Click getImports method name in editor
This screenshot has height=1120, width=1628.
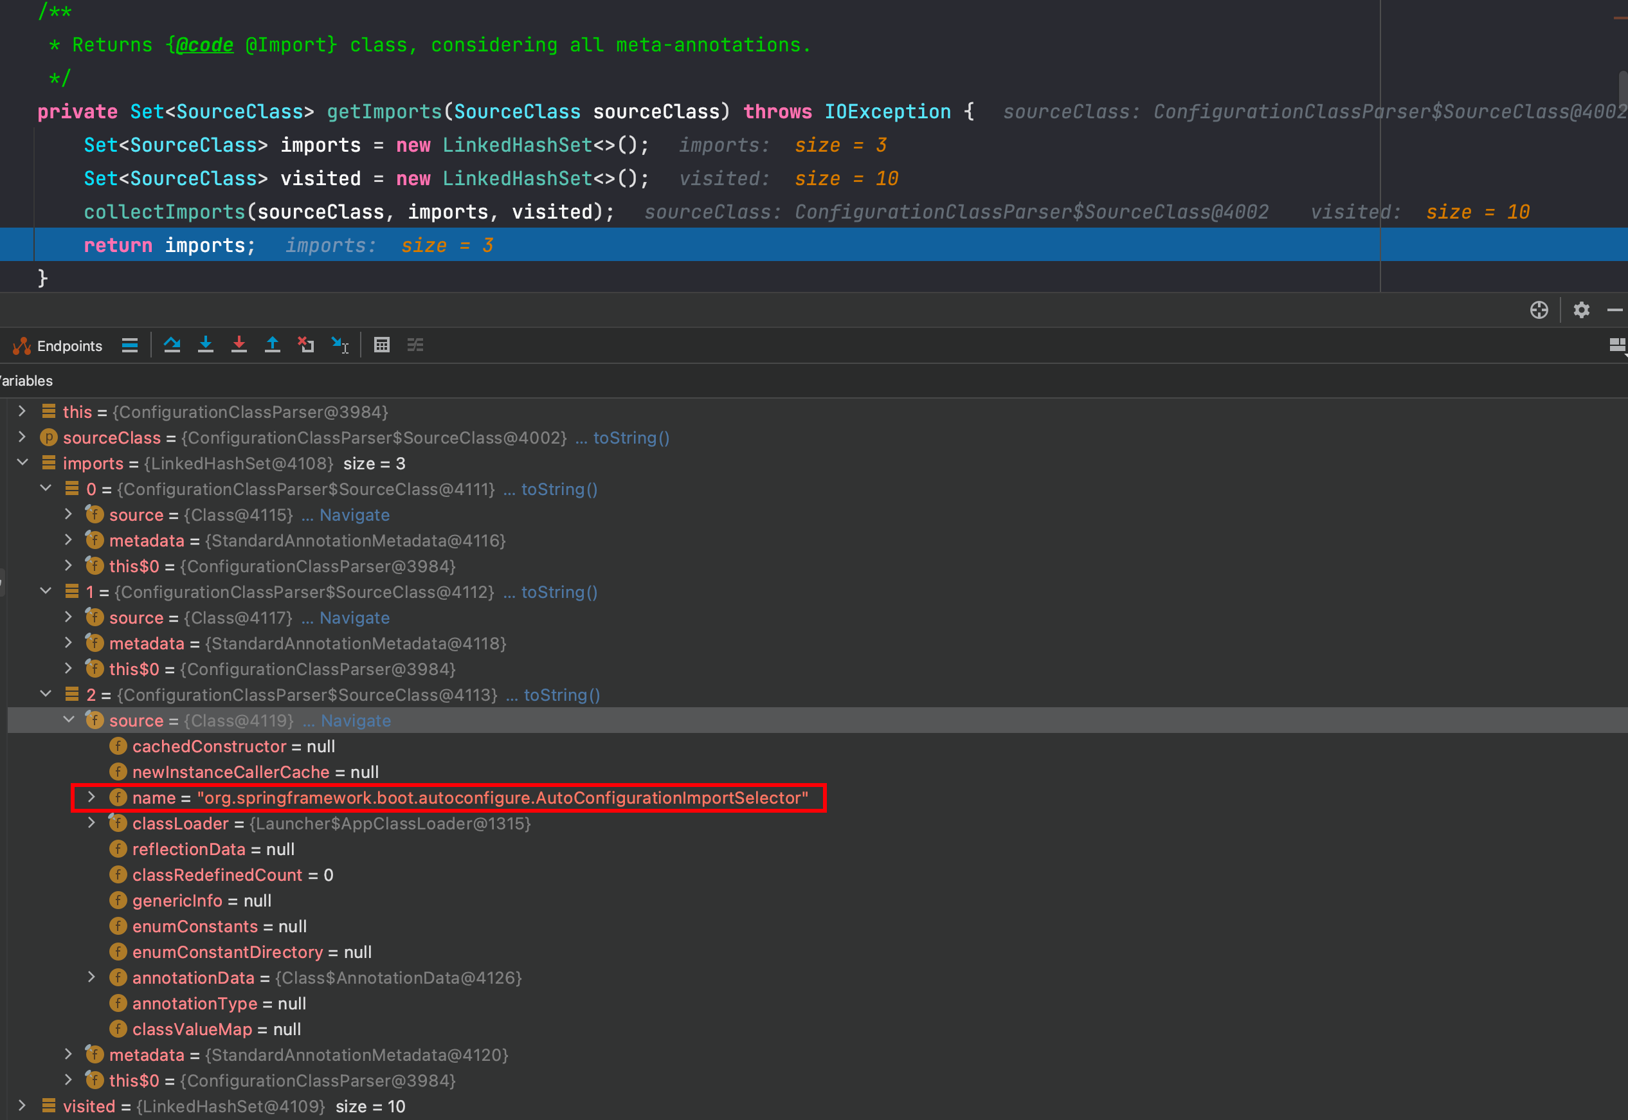tap(384, 112)
